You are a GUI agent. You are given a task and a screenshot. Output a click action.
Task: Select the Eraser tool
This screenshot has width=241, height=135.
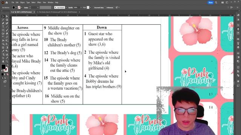coord(7,34)
